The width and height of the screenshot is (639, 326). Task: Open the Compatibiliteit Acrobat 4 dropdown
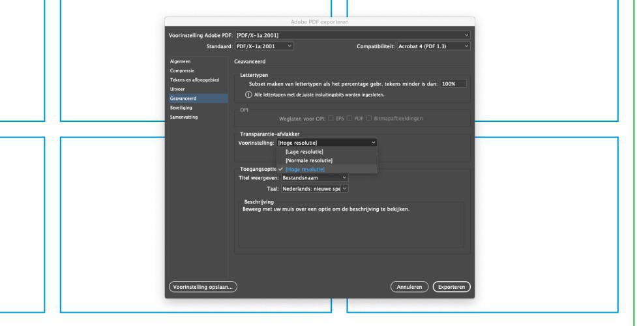pyautogui.click(x=434, y=46)
